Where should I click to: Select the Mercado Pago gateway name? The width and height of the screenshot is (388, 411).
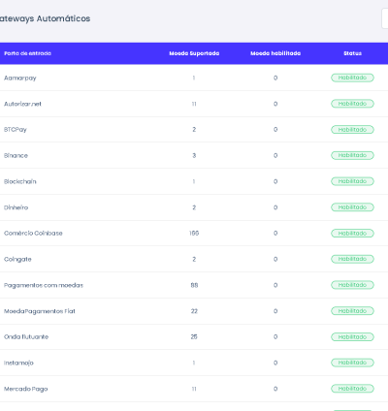(25, 389)
